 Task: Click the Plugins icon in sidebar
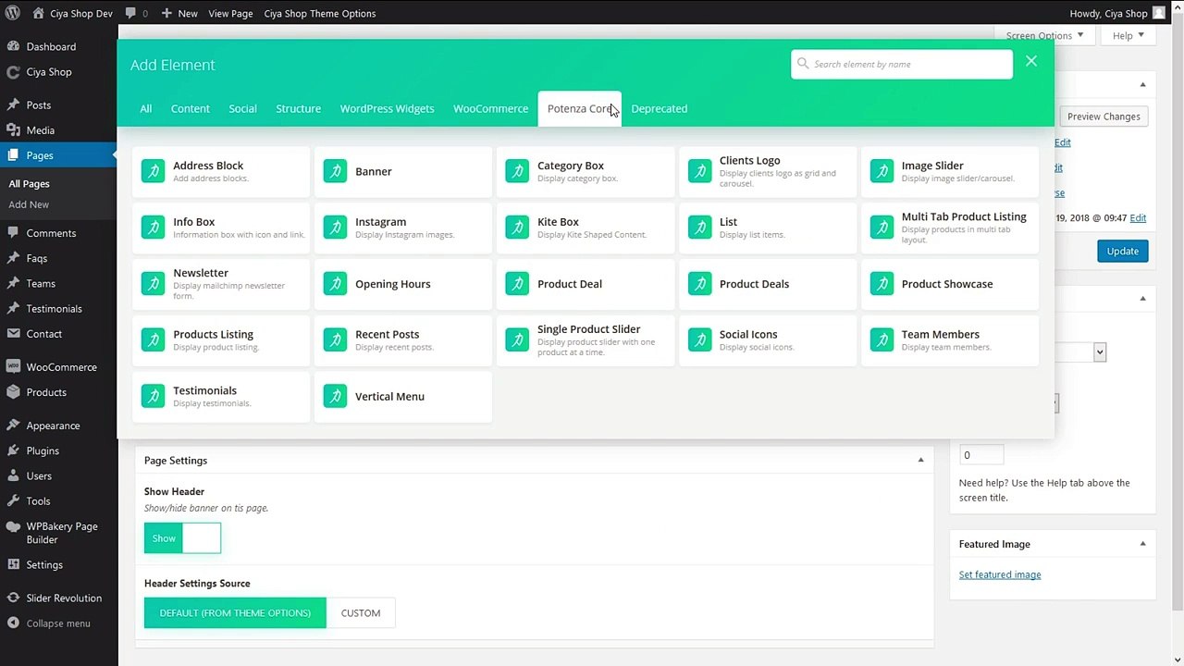(x=13, y=450)
